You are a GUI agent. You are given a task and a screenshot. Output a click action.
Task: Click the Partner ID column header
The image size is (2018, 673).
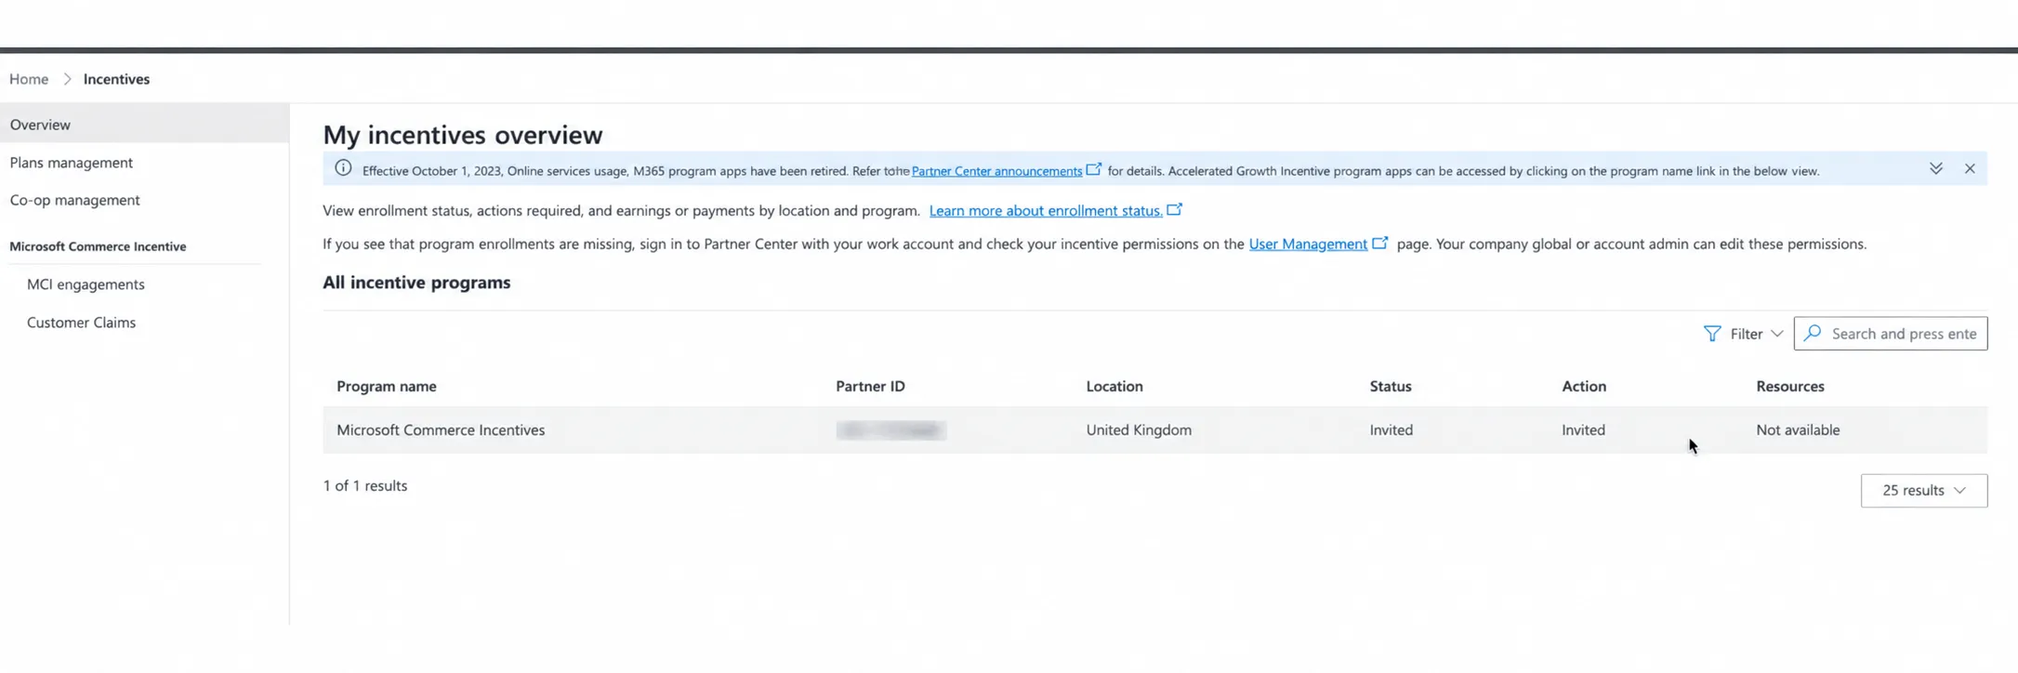[870, 387]
